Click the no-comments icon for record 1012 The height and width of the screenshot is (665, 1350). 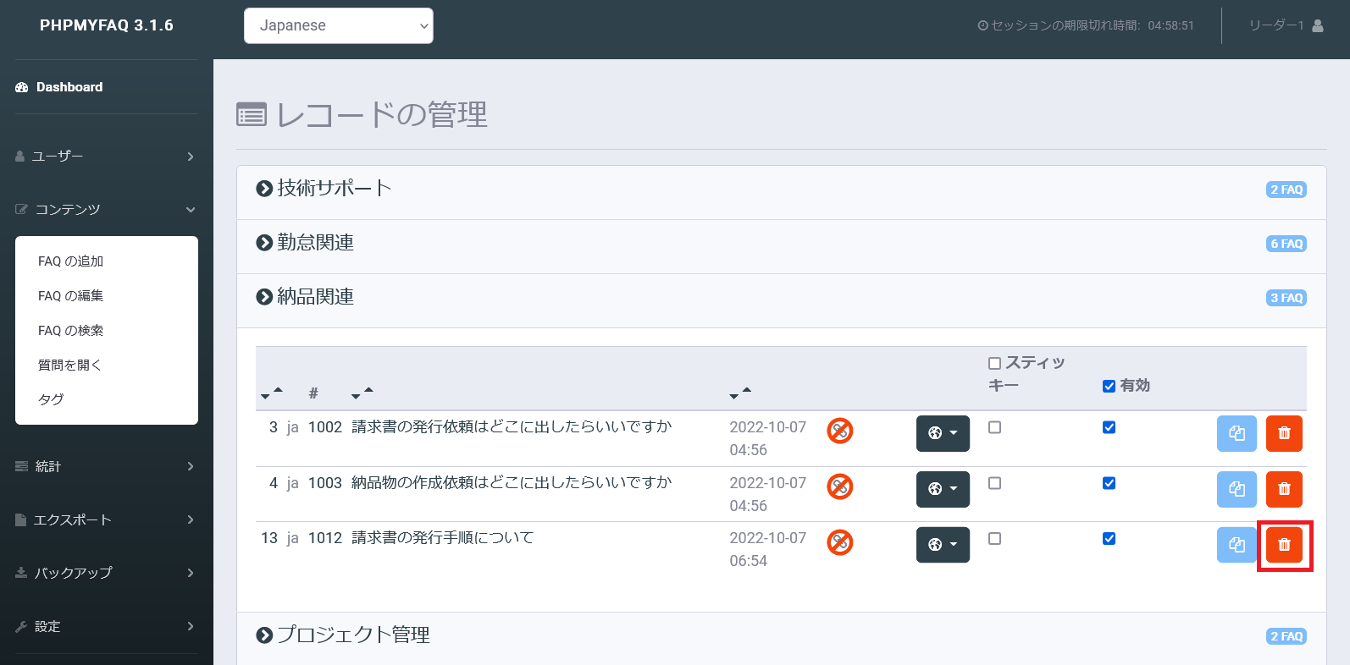(x=839, y=542)
